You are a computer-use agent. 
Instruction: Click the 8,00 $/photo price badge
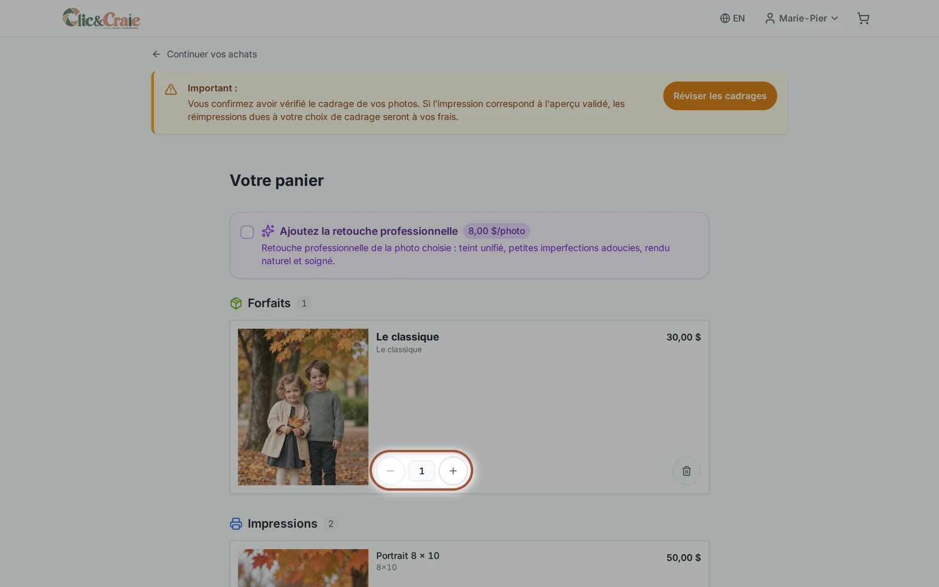click(496, 231)
